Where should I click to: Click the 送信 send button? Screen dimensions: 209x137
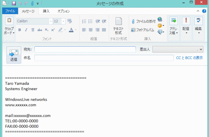[x=14, y=55]
